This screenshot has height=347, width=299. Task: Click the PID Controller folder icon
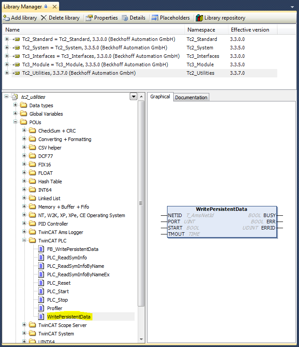pyautogui.click(x=32, y=223)
